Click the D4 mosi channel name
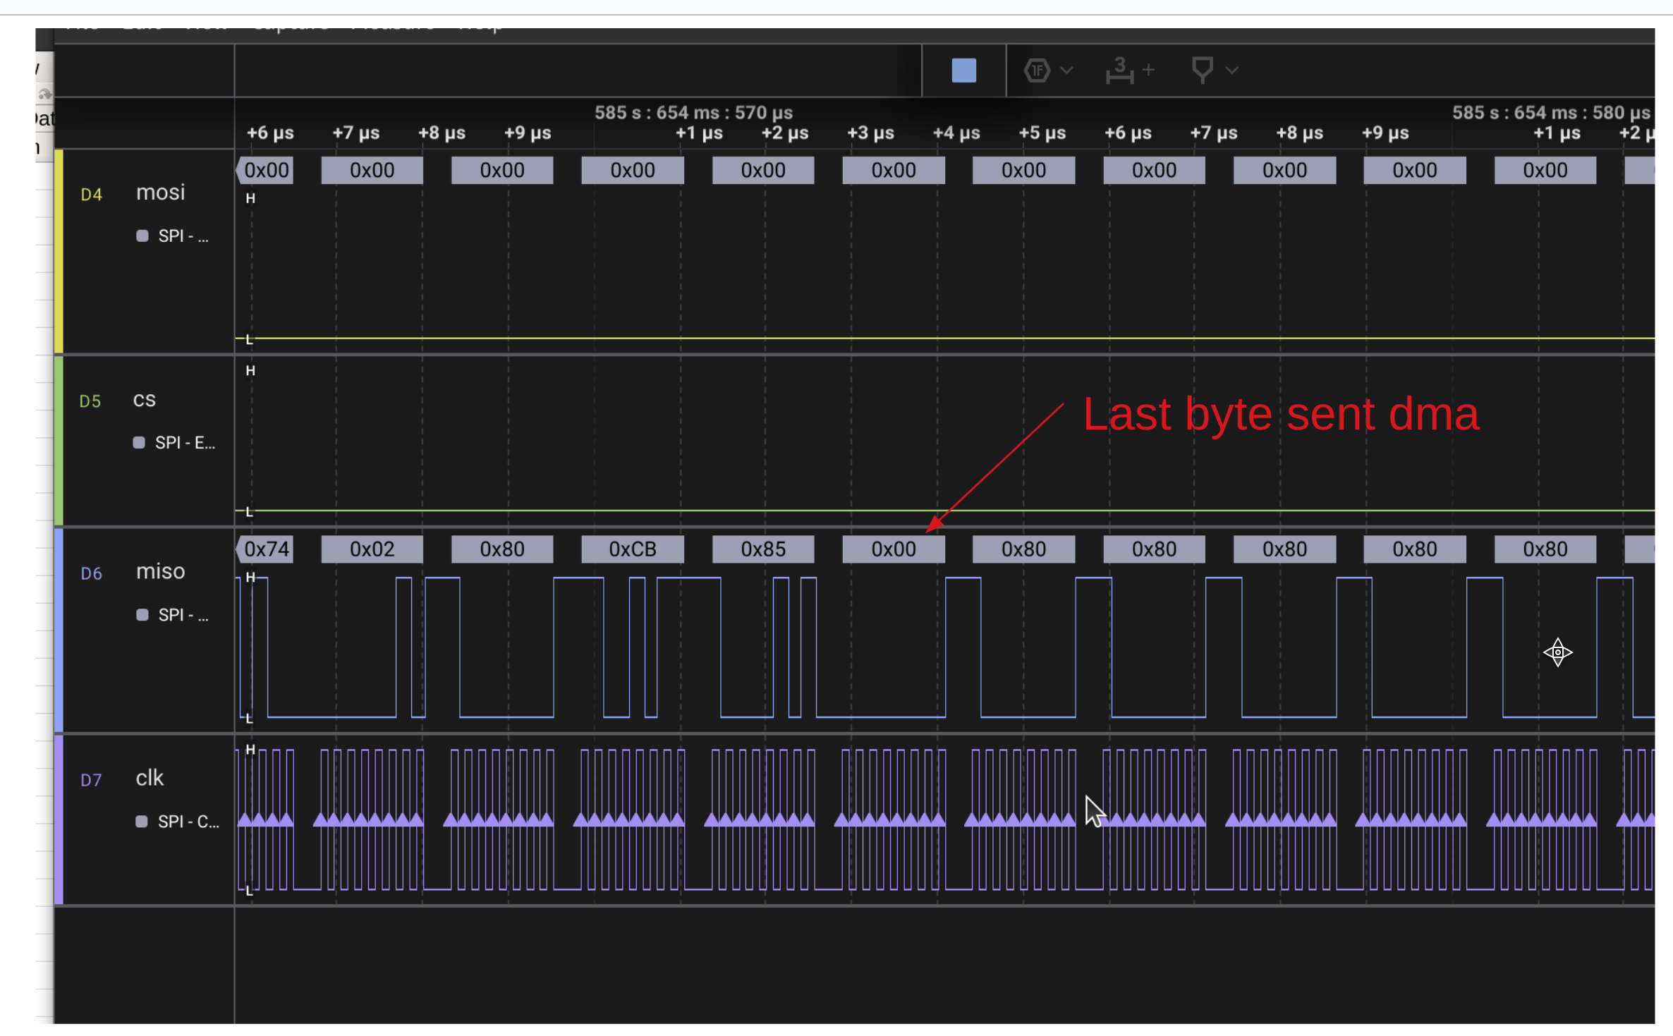This screenshot has width=1673, height=1036. pos(159,192)
